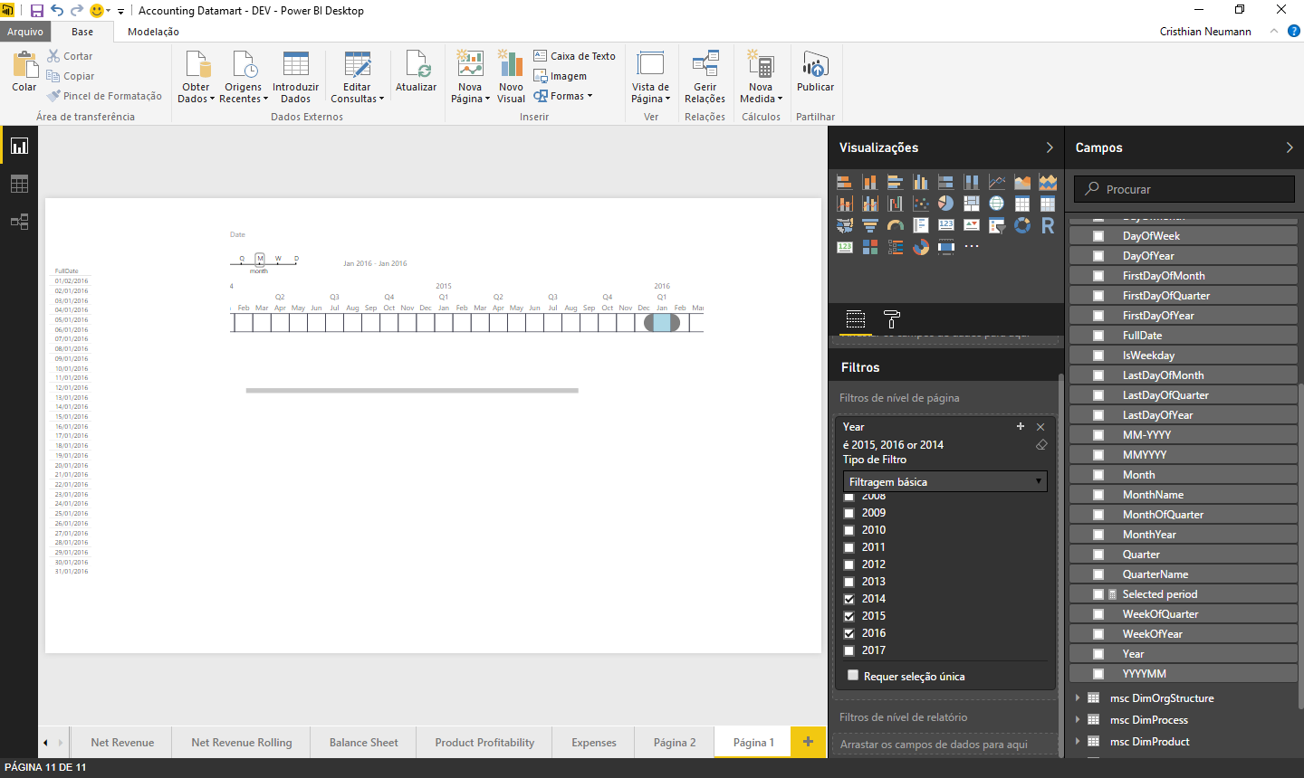
Task: Select the treemap visualization
Action: 971,204
